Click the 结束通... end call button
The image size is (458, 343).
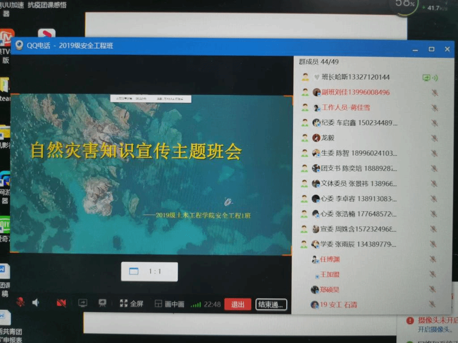pyautogui.click(x=271, y=305)
